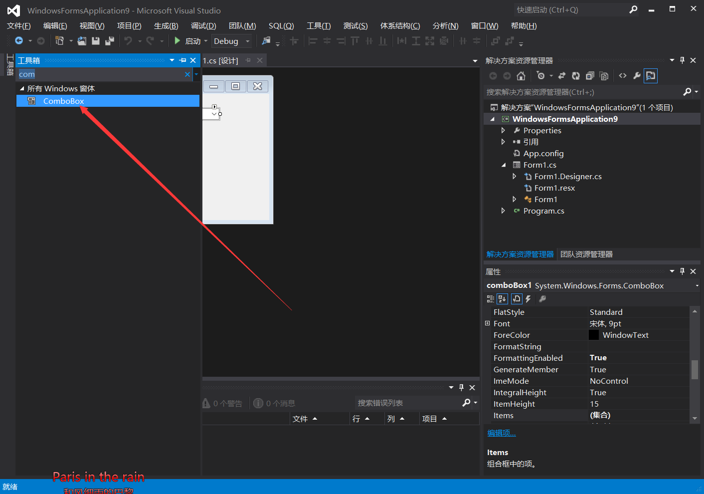Pin the Toolbox panel
The width and height of the screenshot is (704, 494).
[183, 60]
